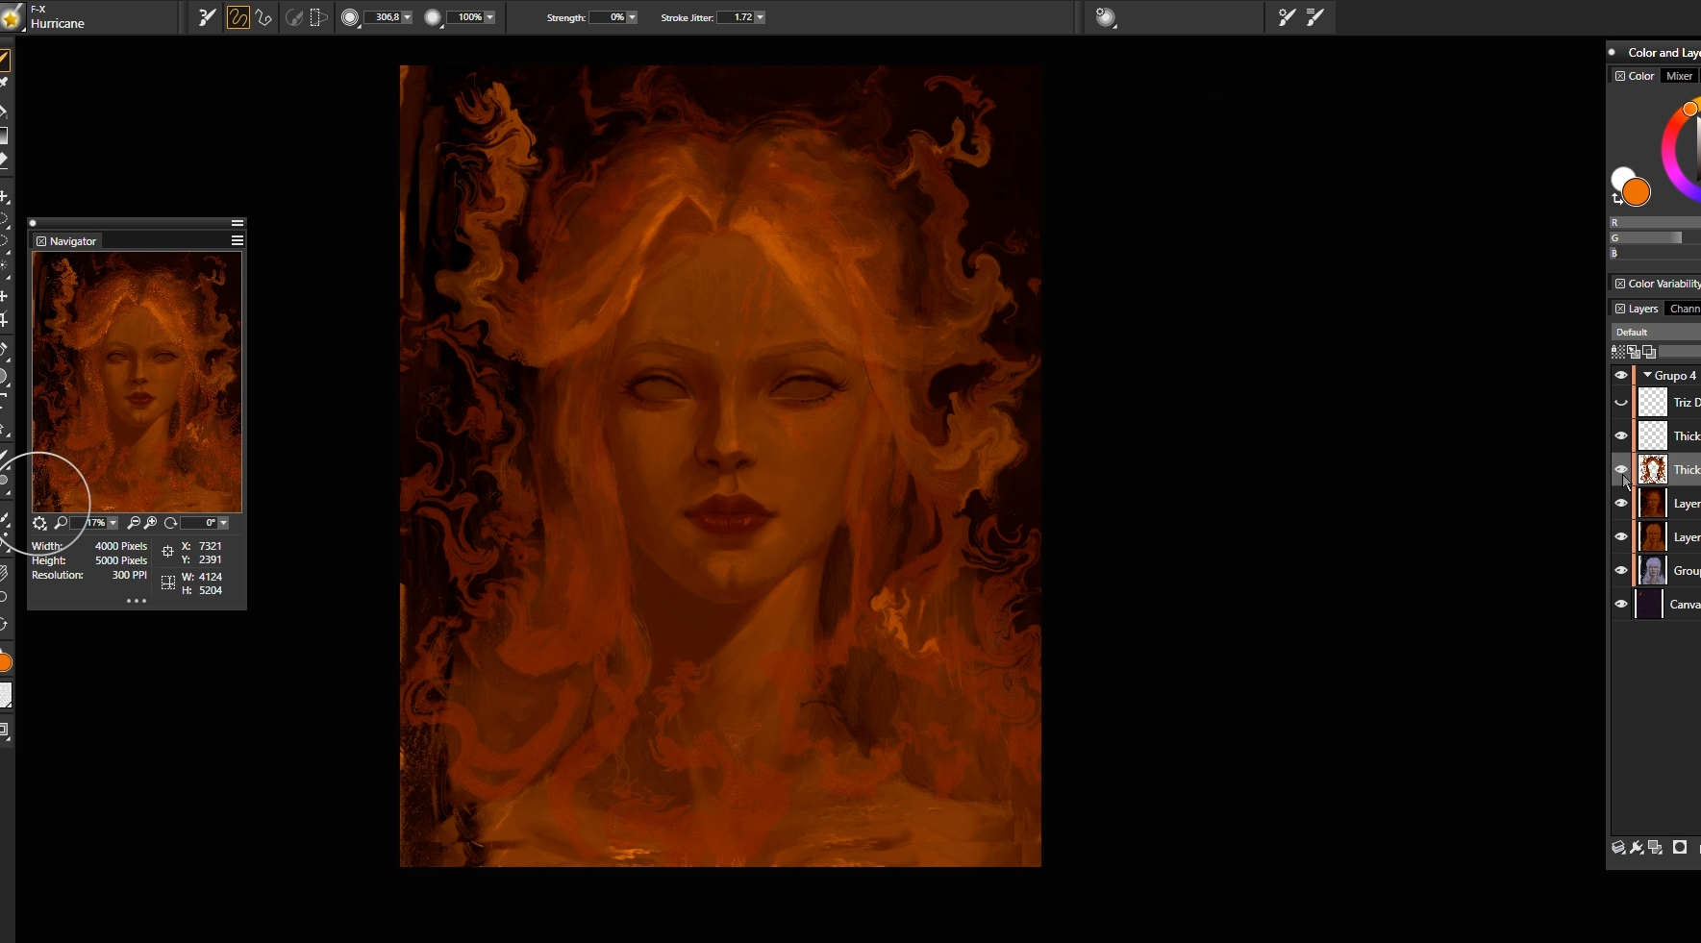Click the media library icon in property bar

click(1106, 17)
